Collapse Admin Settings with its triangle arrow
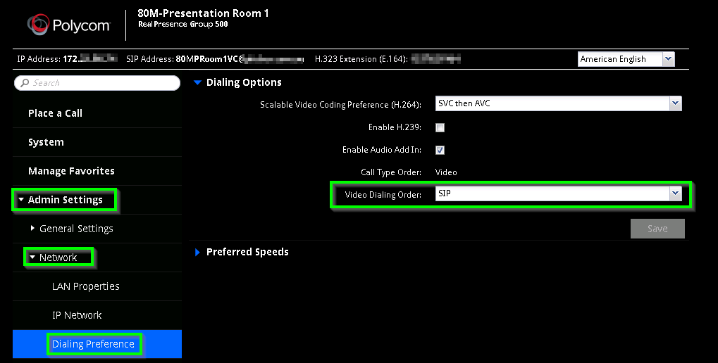The width and height of the screenshot is (718, 363). click(x=21, y=200)
